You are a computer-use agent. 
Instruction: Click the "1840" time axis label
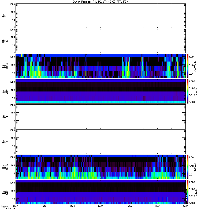pos(72,206)
